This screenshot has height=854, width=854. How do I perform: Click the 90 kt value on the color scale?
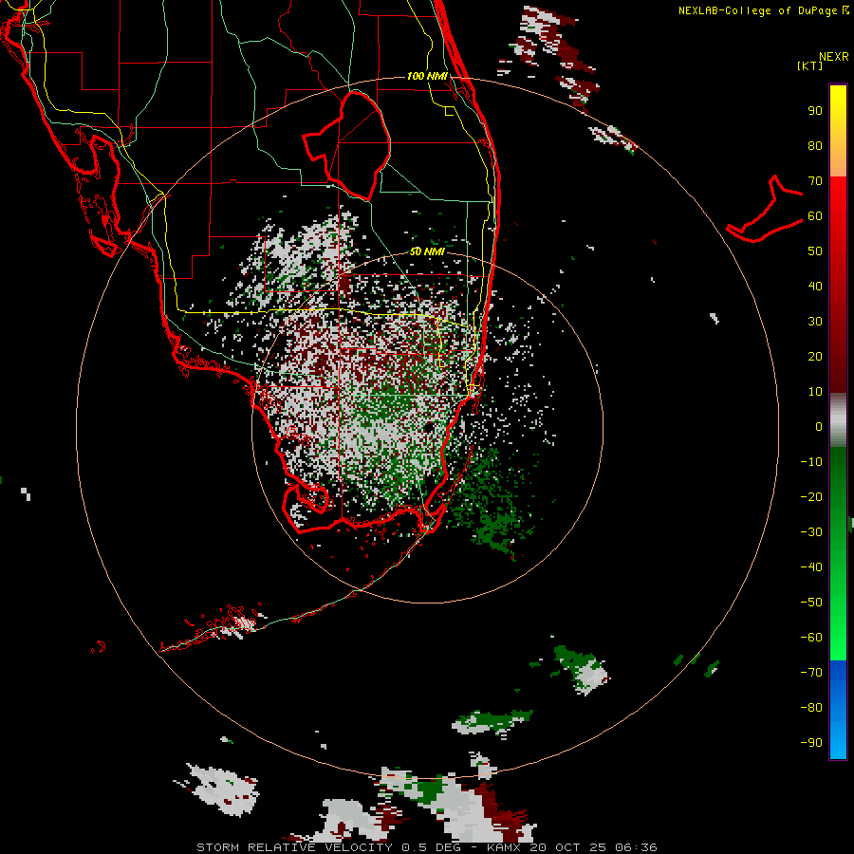tap(815, 111)
